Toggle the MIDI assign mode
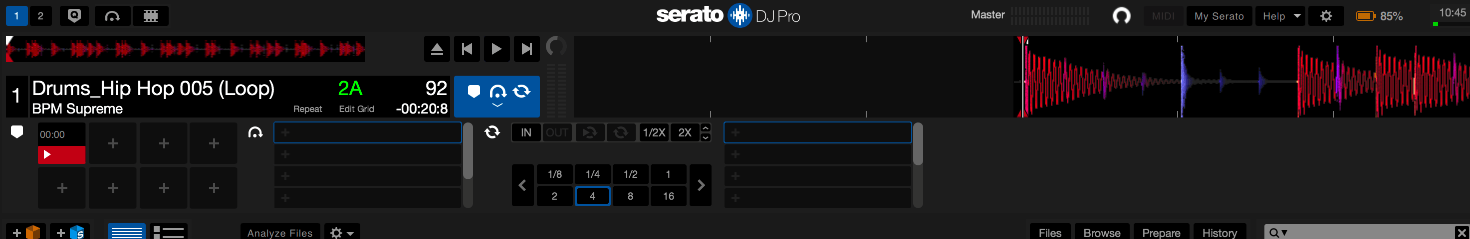The height and width of the screenshot is (239, 1470). pos(1163,16)
